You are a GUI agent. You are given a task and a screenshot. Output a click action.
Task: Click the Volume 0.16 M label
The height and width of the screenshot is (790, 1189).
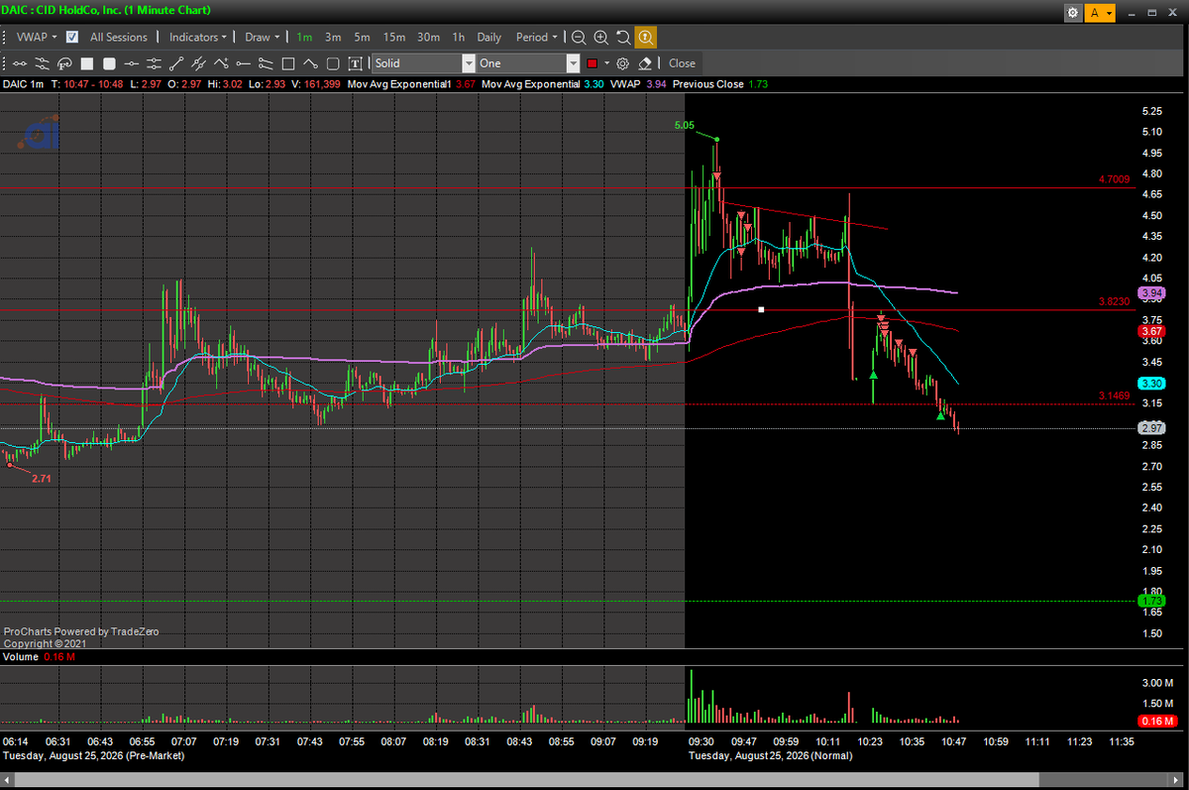tap(40, 657)
